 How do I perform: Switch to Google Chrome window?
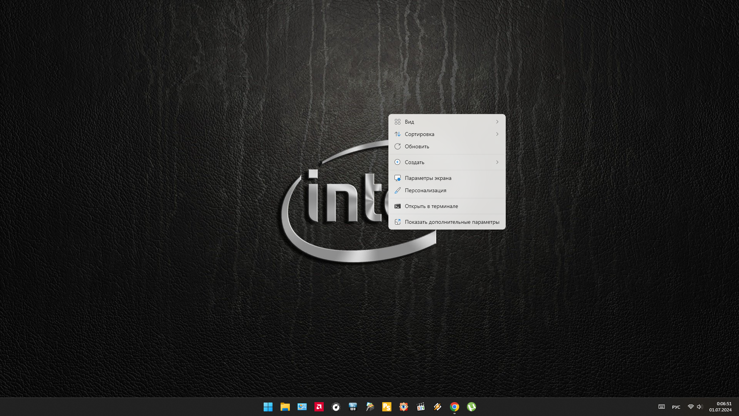click(454, 407)
